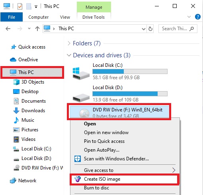The width and height of the screenshot is (203, 195).
Task: Click the This PC address bar path
Action: tap(66, 29)
